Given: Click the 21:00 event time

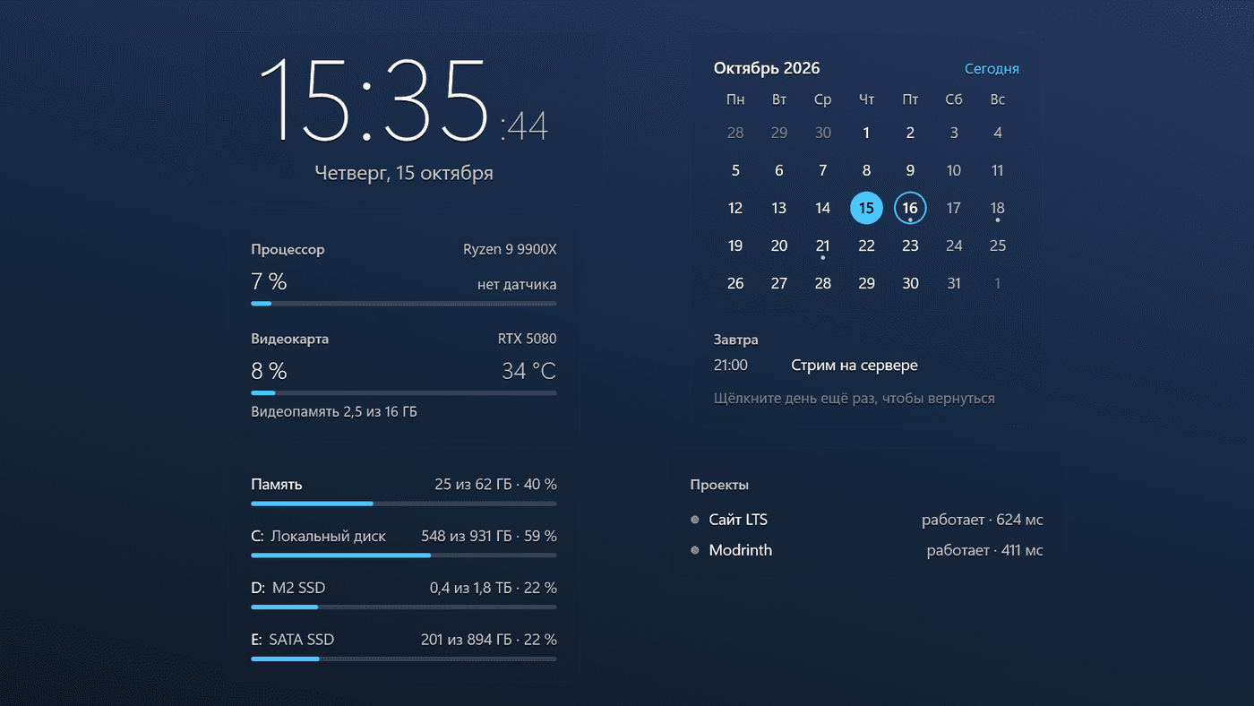Looking at the screenshot, I should coord(731,366).
